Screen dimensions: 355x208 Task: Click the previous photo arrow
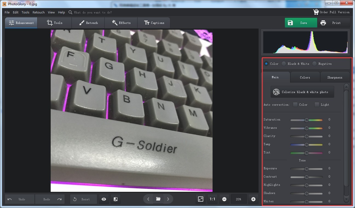tap(148, 199)
